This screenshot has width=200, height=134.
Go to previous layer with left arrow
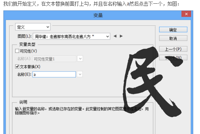(x=115, y=36)
